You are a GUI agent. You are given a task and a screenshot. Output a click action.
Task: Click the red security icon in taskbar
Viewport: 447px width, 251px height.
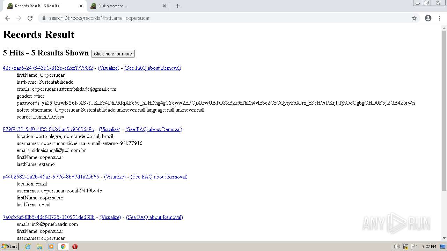point(75,246)
